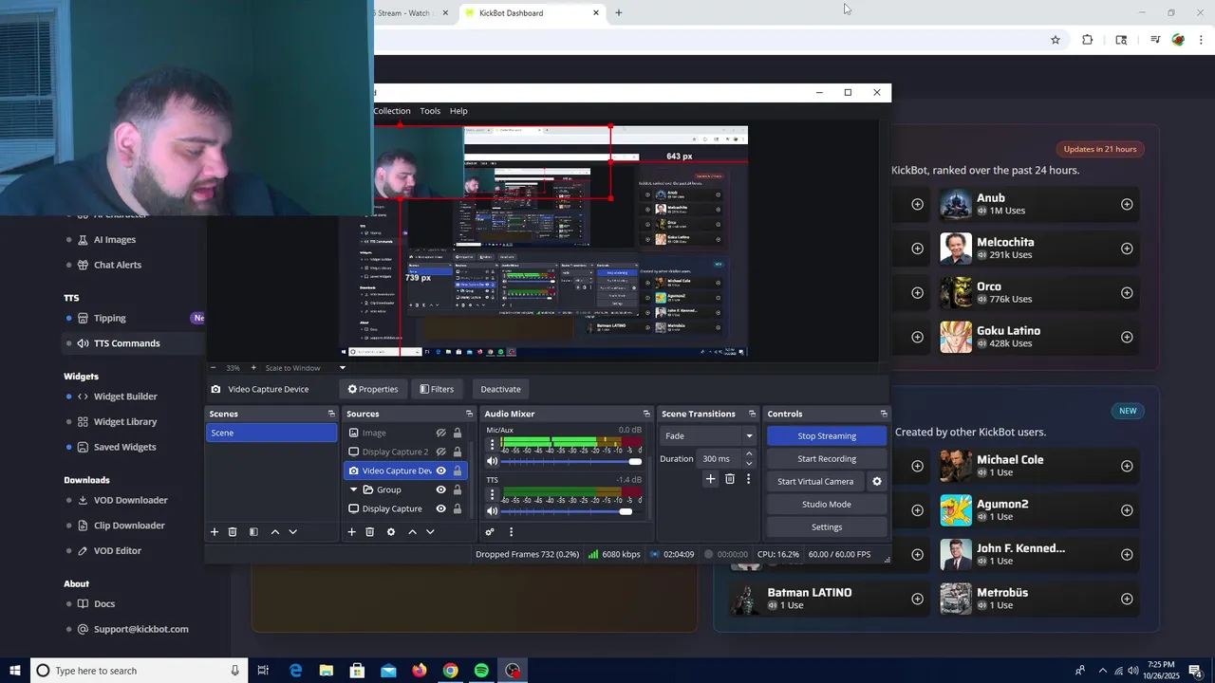Decrease transition duration with down arrow
The image size is (1215, 683).
(749, 463)
